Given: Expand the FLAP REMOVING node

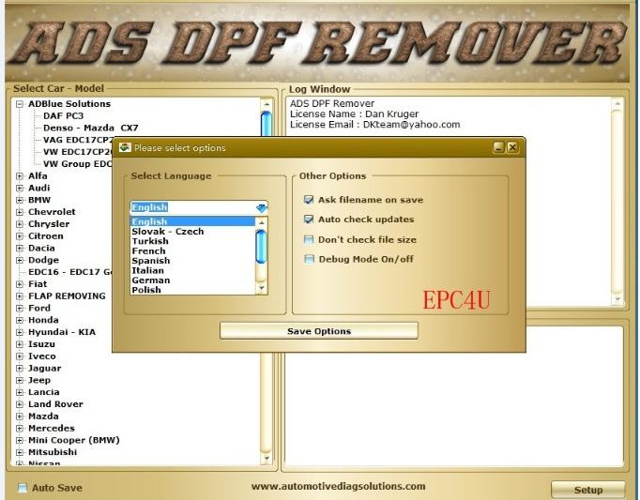Looking at the screenshot, I should [19, 296].
